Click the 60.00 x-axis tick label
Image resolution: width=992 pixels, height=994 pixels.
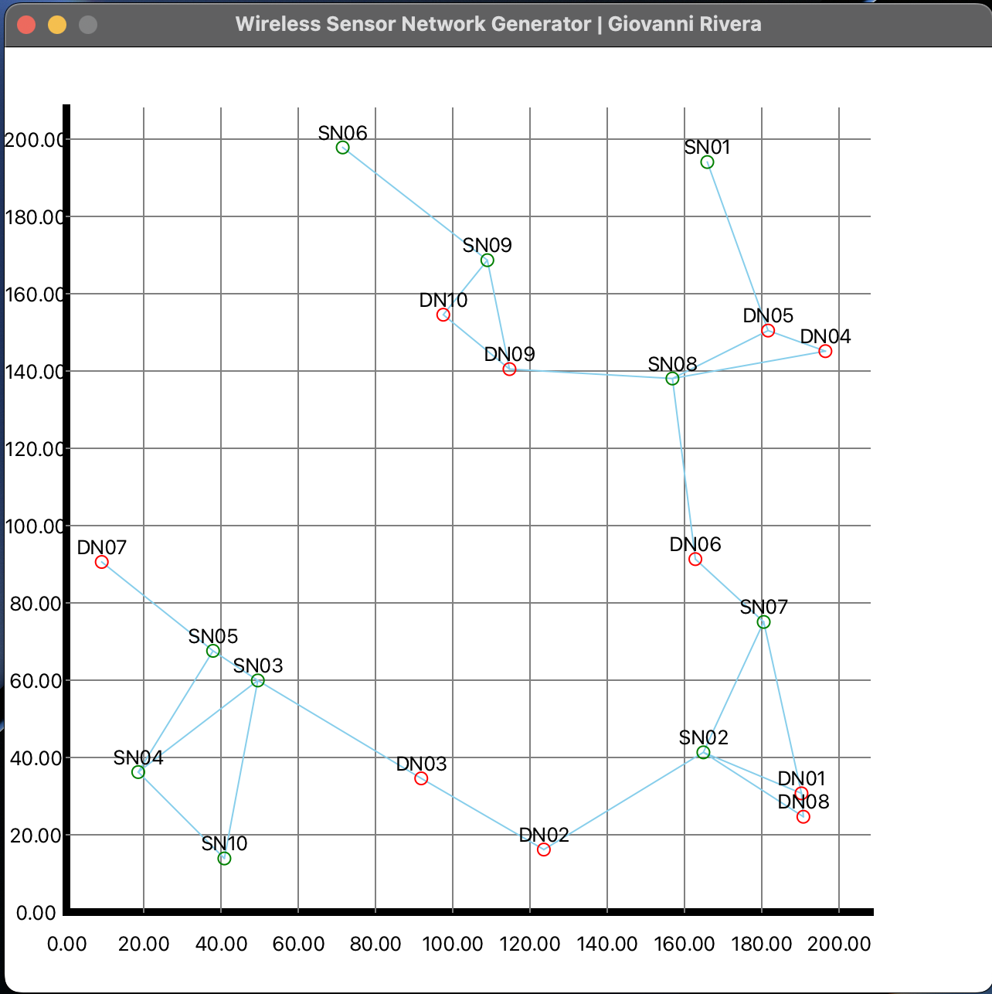(x=298, y=944)
